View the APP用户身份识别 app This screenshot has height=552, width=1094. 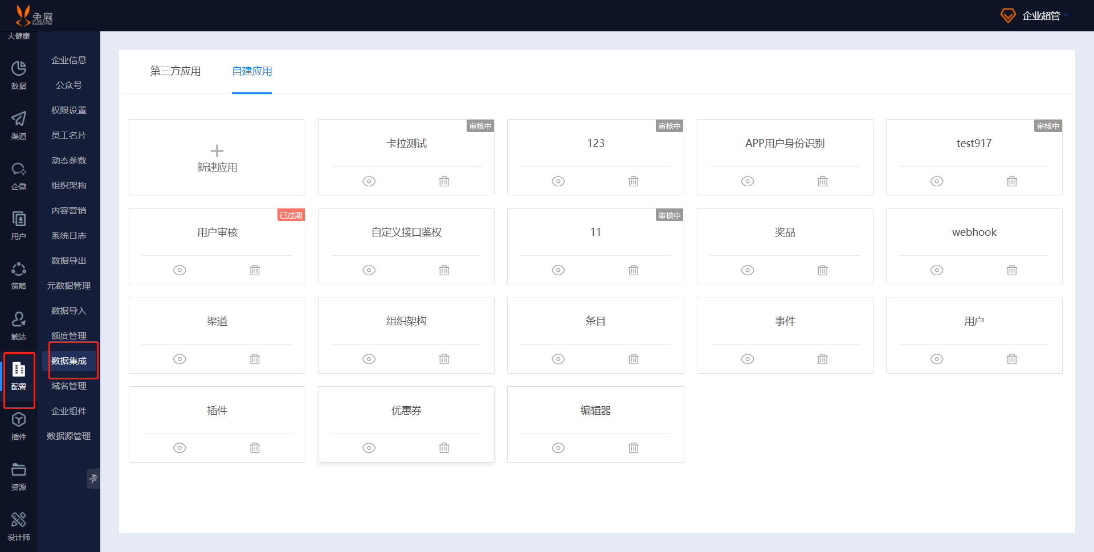748,181
